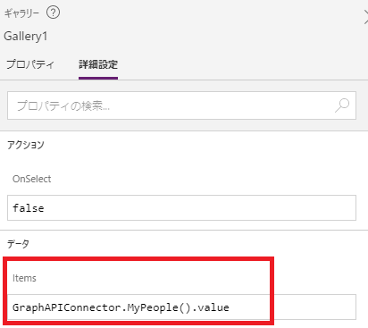Click the OnSelect property label
This screenshot has width=368, height=328.
[31, 179]
